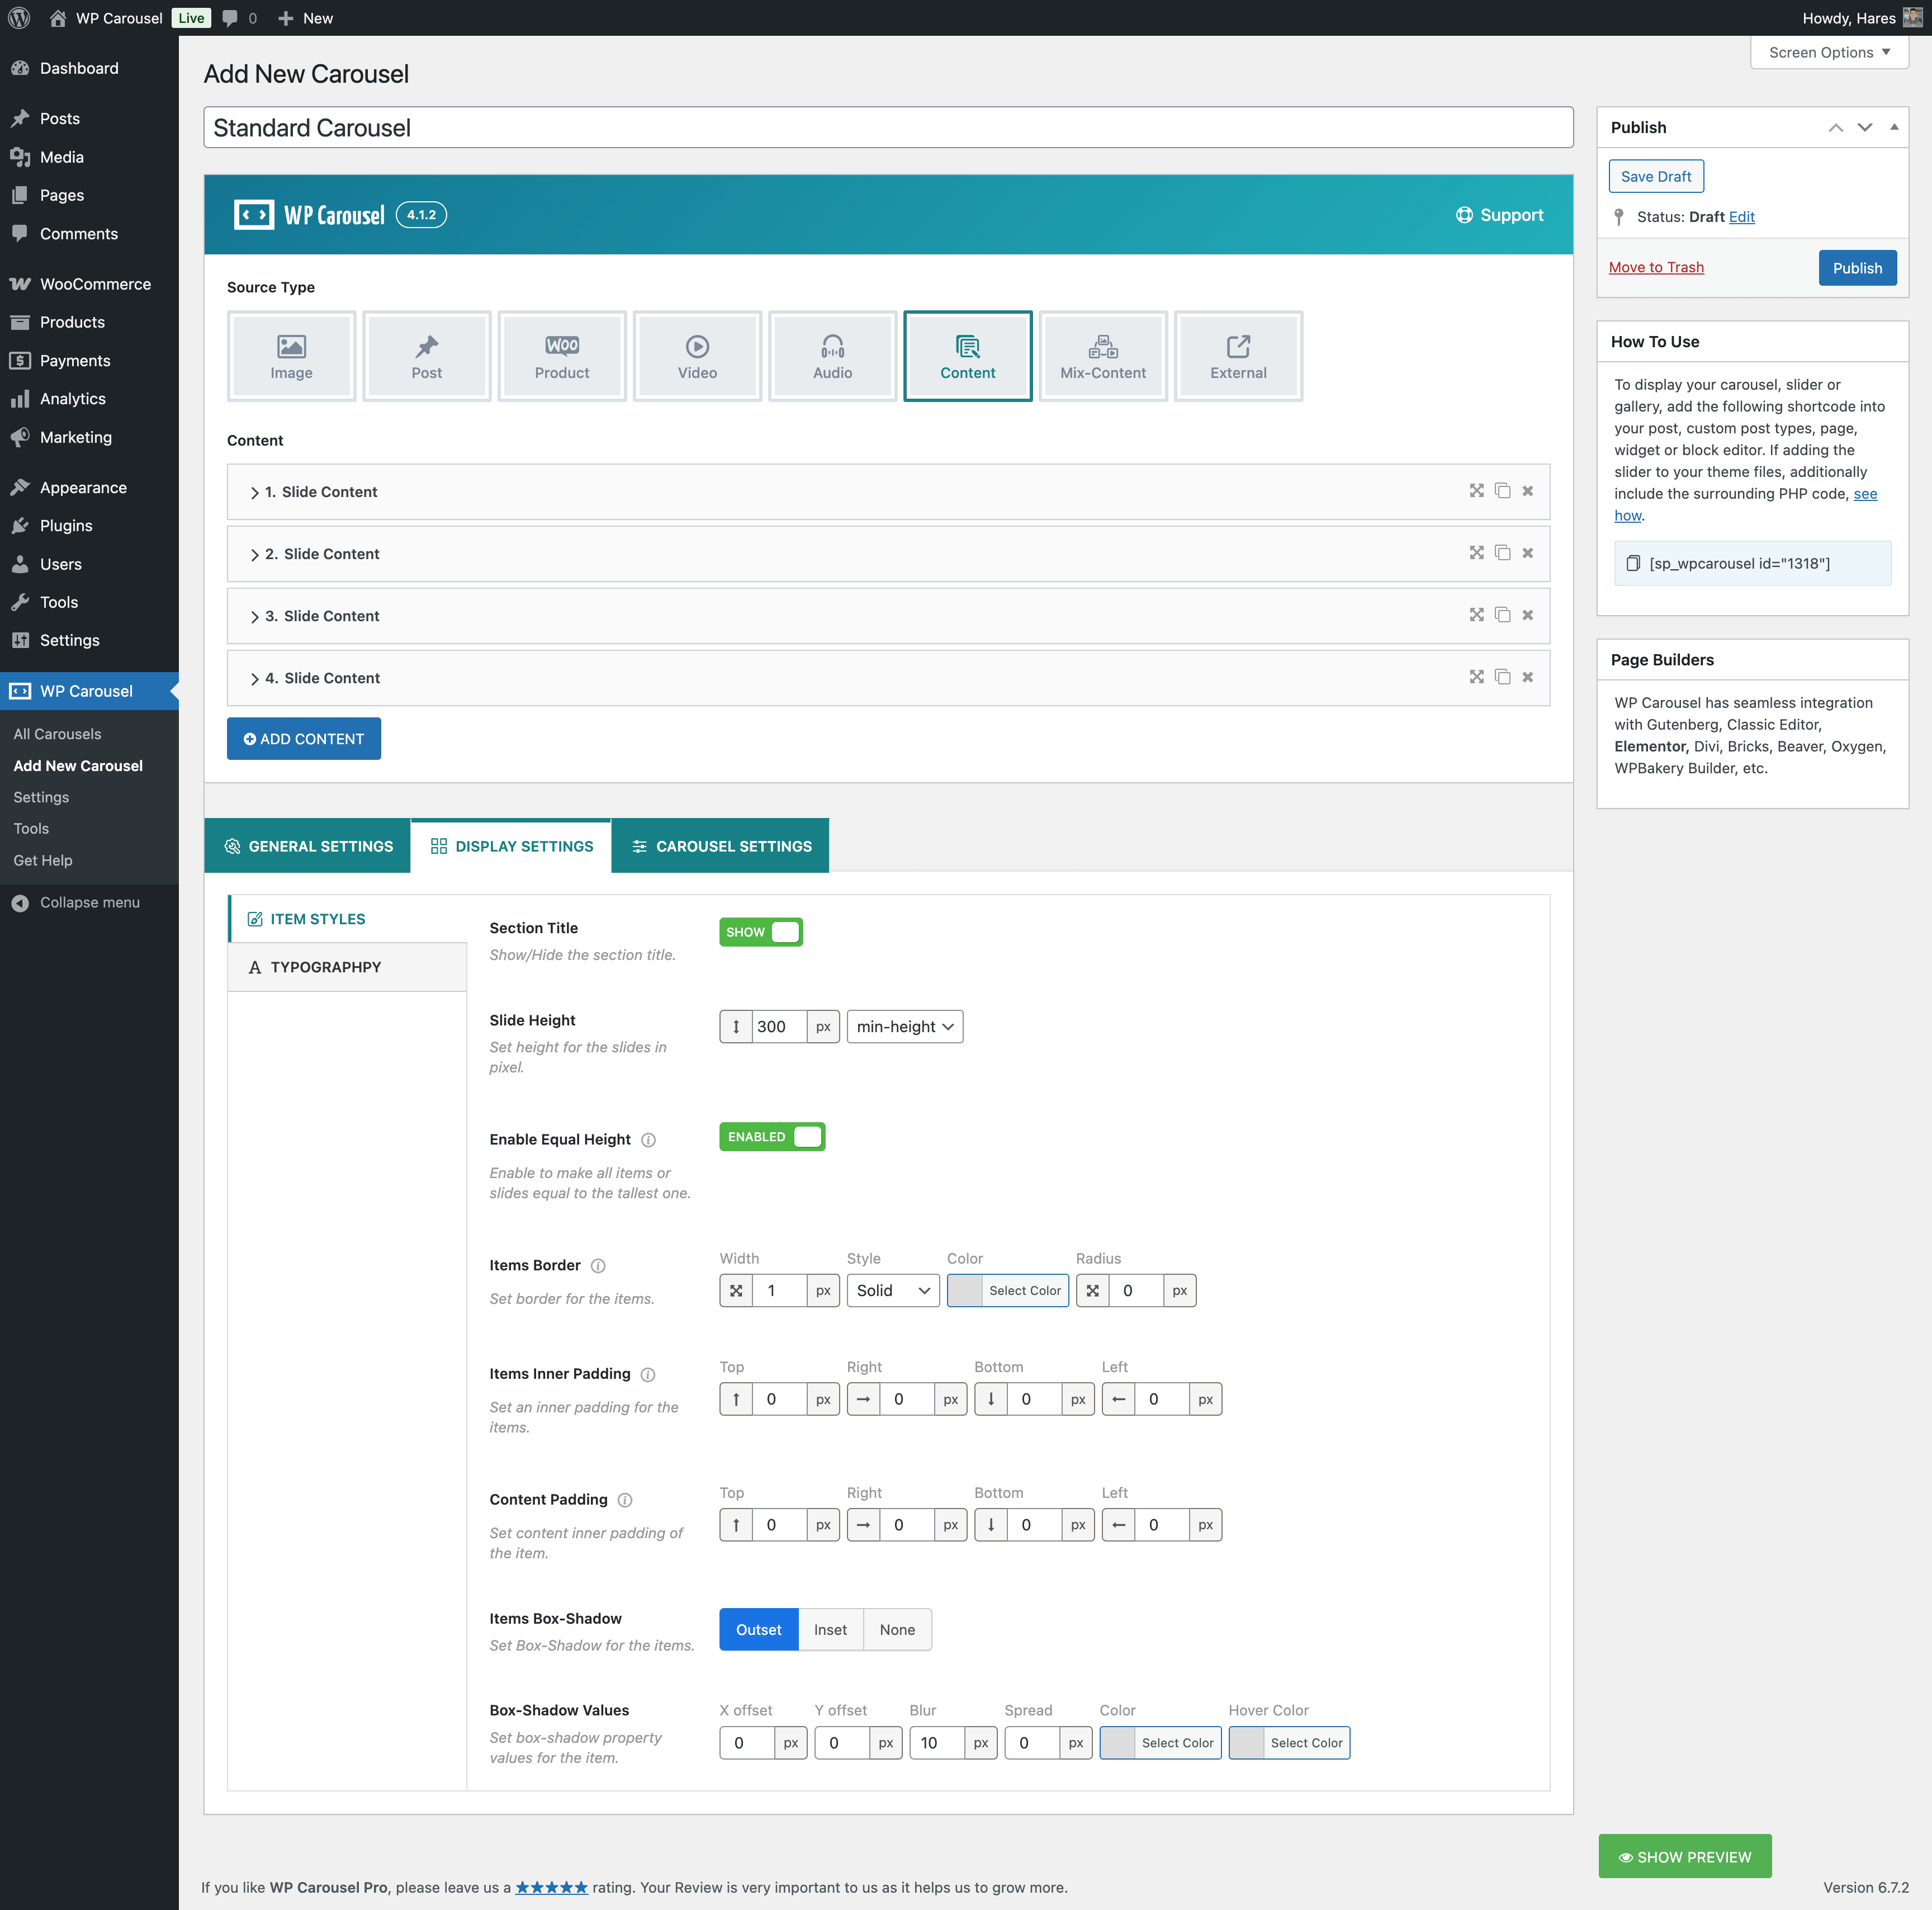Choose None box-shadow option
Viewport: 1932px width, 1910px height.
[897, 1630]
